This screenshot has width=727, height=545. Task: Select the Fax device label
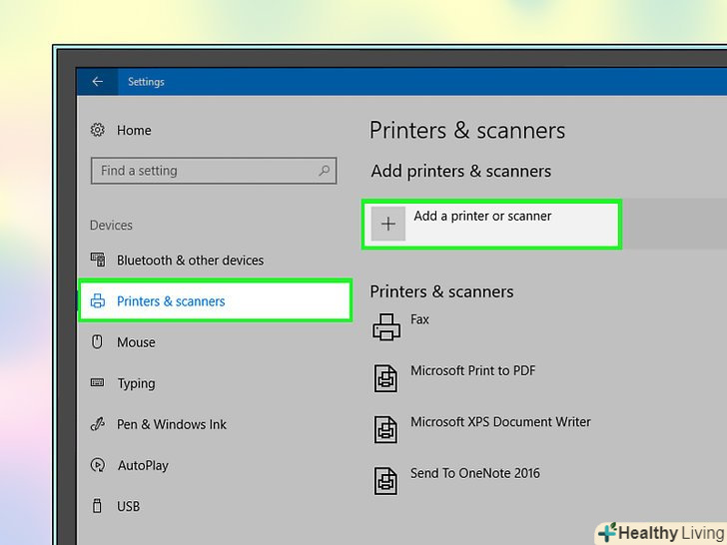(419, 319)
